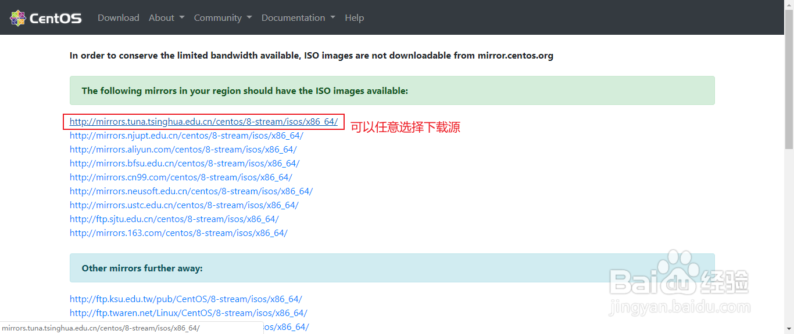This screenshot has width=794, height=334.
Task: Open the mirrors.tuna.tsinghua.edu.cn mirror link
Action: tap(203, 122)
